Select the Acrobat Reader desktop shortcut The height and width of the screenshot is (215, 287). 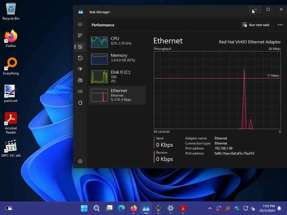(x=11, y=123)
